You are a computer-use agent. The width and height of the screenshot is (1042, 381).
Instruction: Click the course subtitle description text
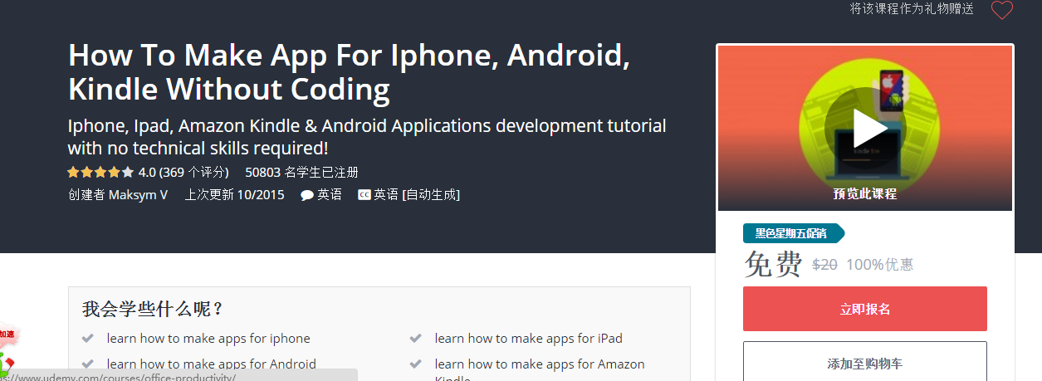pyautogui.click(x=367, y=137)
